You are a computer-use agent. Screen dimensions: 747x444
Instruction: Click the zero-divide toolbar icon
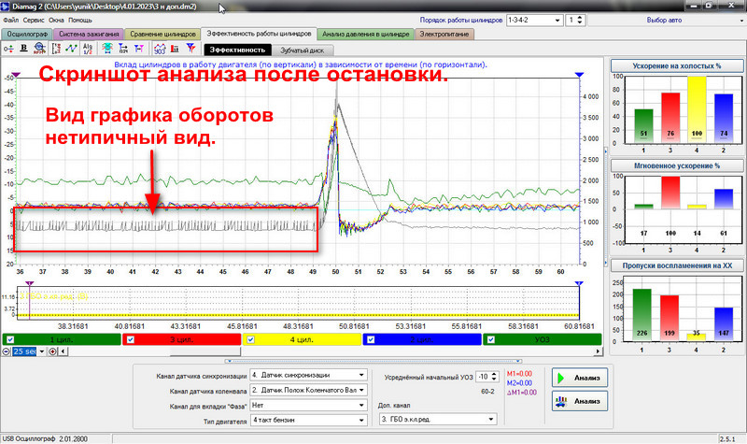pos(8,49)
